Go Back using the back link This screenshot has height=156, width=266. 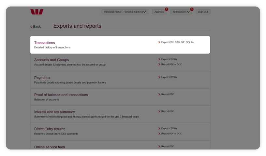point(36,27)
